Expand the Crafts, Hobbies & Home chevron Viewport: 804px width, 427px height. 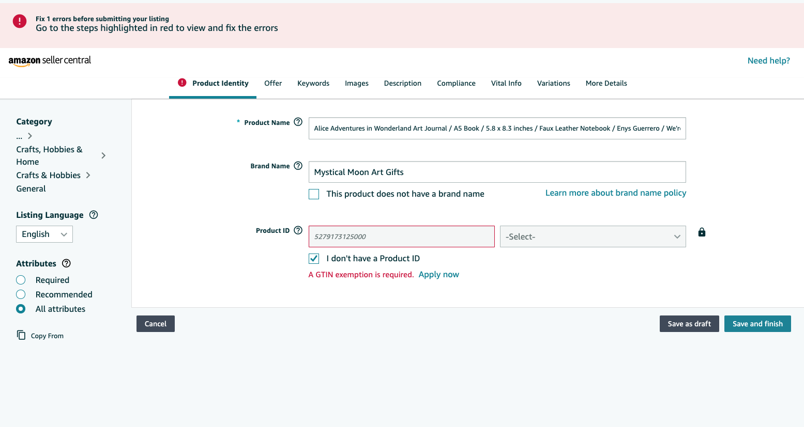coord(103,155)
